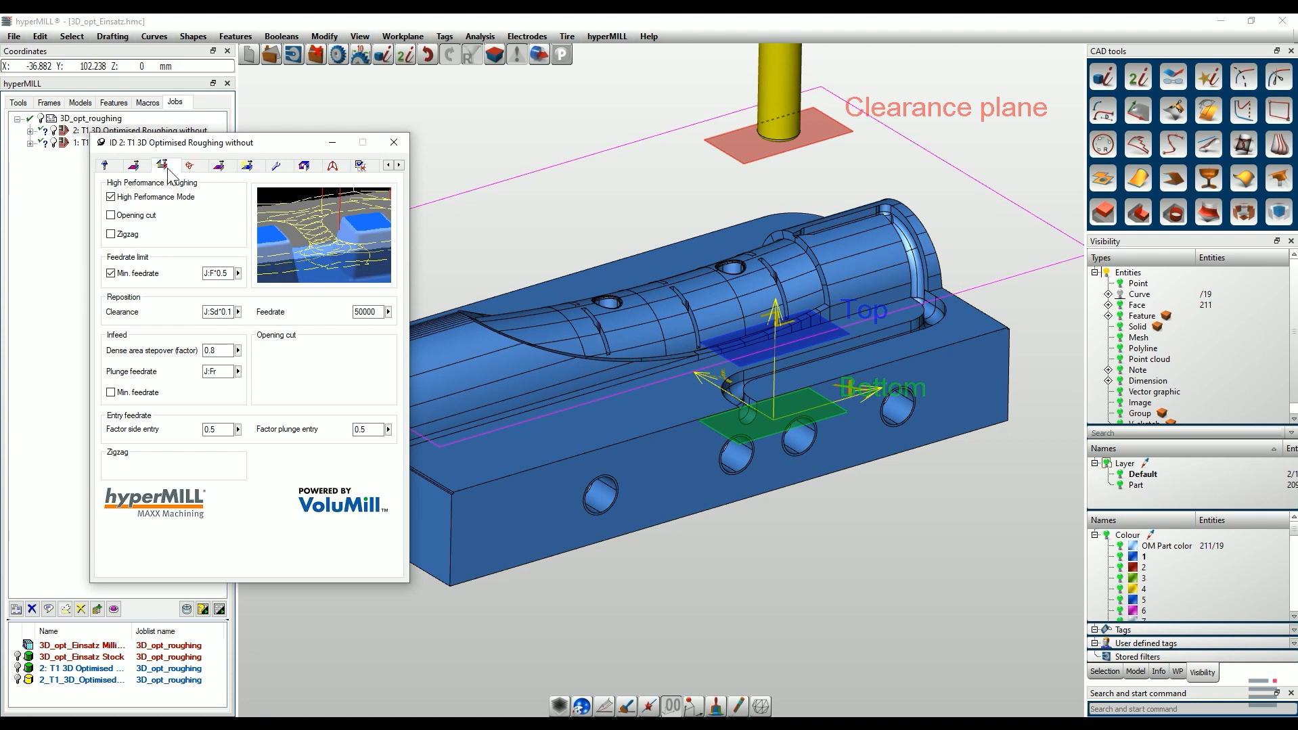Click the blue gear settings icon
The image size is (1298, 730).
[338, 55]
